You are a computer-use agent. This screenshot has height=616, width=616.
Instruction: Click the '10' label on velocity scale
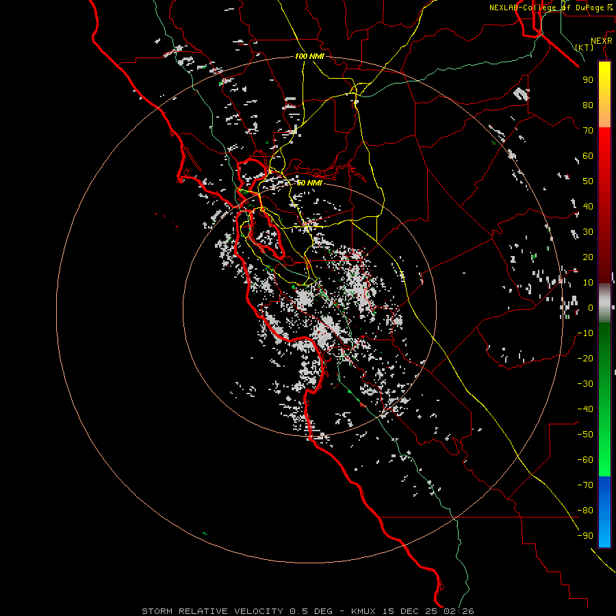point(588,283)
